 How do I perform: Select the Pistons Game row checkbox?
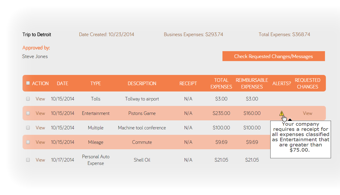[x=28, y=113]
